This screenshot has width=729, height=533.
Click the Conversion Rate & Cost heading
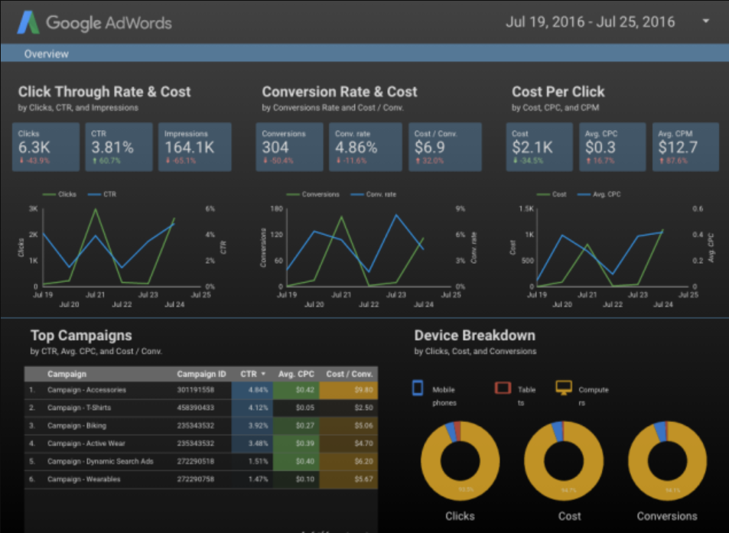point(340,92)
